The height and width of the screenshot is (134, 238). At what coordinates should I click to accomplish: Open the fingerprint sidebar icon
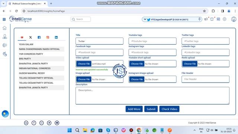pos(5,45)
